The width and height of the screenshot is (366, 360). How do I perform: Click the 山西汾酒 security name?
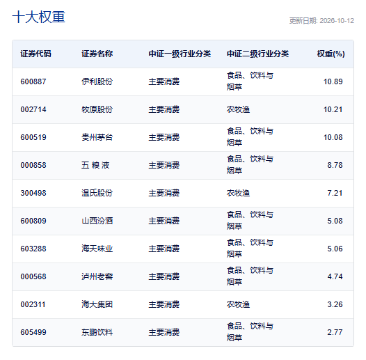tap(97, 221)
